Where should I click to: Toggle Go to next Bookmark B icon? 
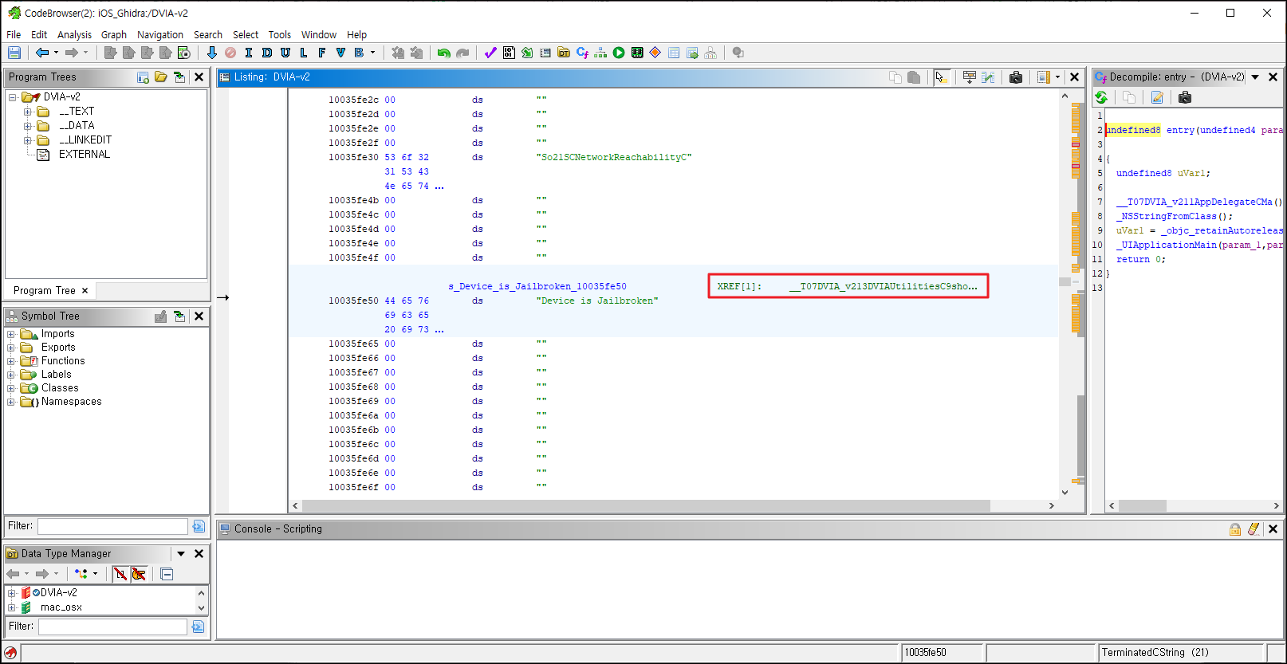(359, 53)
